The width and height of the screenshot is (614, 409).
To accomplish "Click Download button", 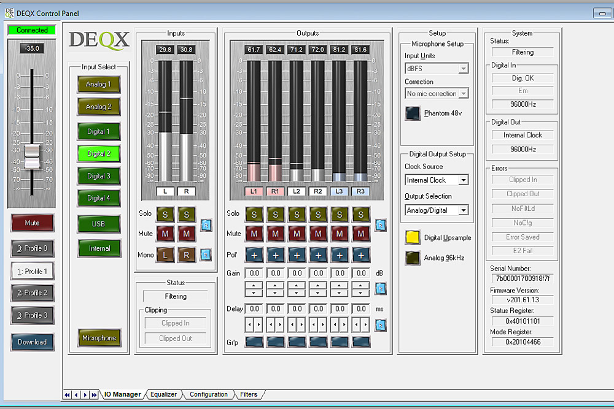I will [32, 342].
